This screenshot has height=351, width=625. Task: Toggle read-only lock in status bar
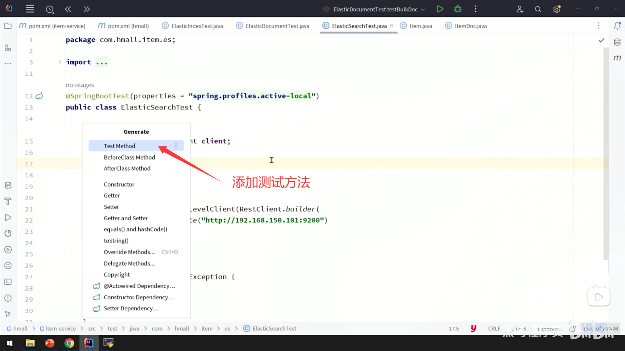point(573,329)
